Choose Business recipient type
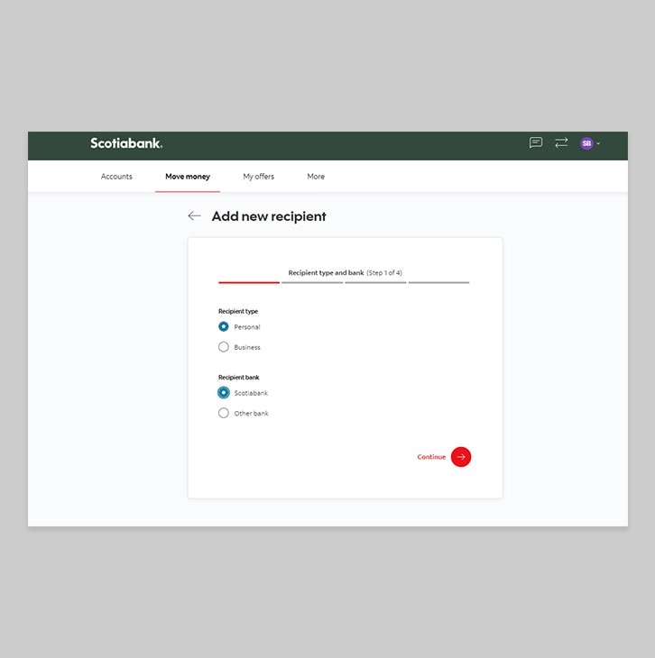The height and width of the screenshot is (658, 655). point(224,347)
